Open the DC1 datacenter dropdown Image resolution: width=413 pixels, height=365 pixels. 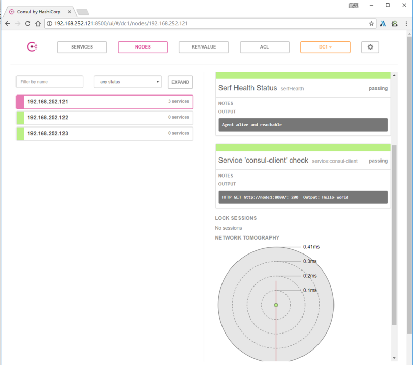325,47
